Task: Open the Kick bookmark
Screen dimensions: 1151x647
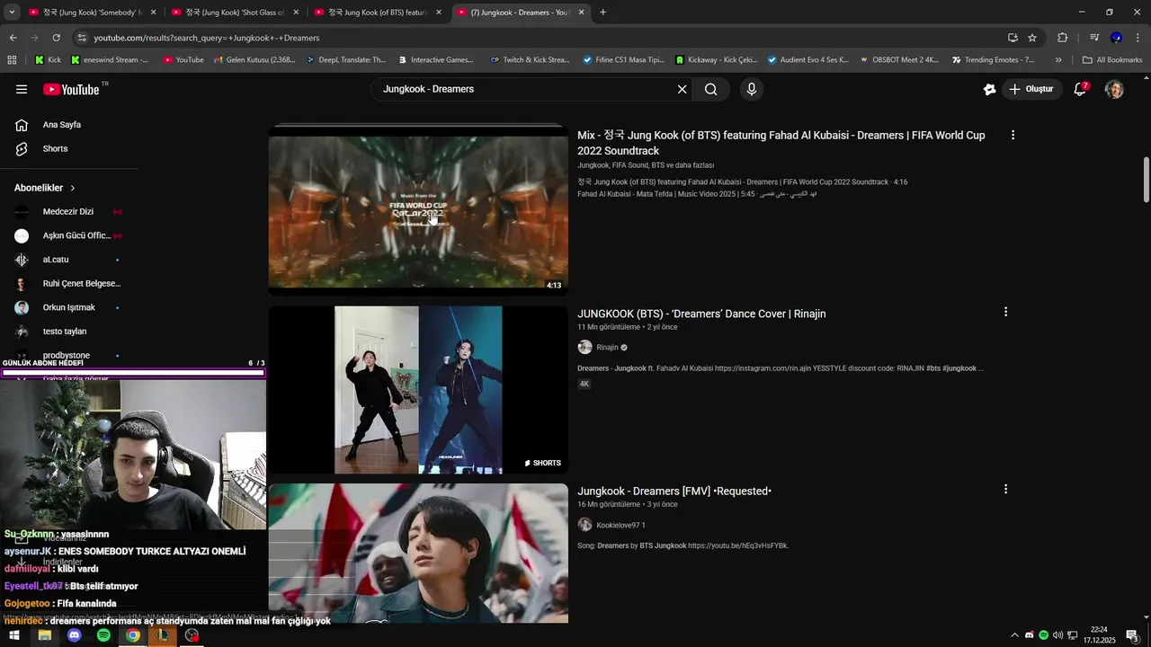Action: coord(48,60)
